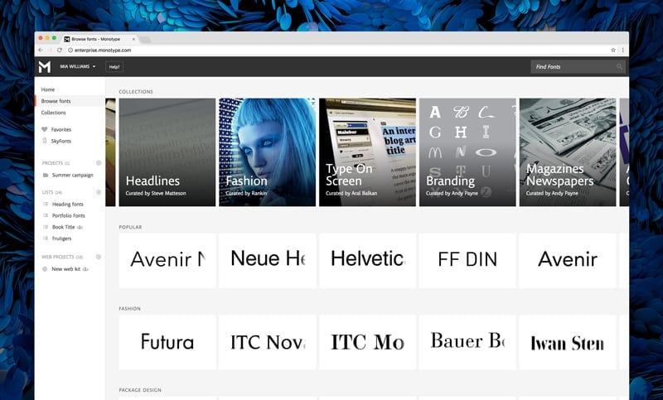The height and width of the screenshot is (400, 663).
Task: Open the Heading fonts list
Action: (68, 204)
